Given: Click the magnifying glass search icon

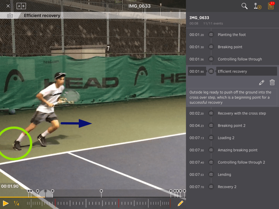Looking at the screenshot, I should pyautogui.click(x=244, y=6).
